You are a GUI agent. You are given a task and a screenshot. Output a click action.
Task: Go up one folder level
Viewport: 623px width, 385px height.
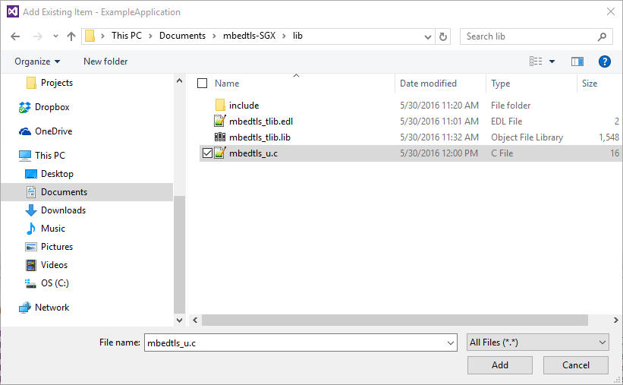(71, 36)
